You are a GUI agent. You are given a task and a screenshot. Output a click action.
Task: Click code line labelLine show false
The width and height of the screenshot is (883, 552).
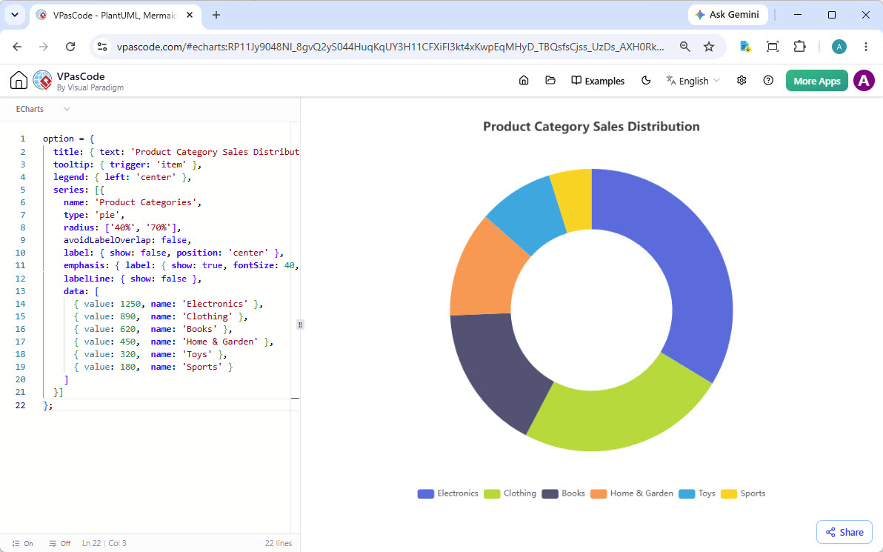[133, 279]
